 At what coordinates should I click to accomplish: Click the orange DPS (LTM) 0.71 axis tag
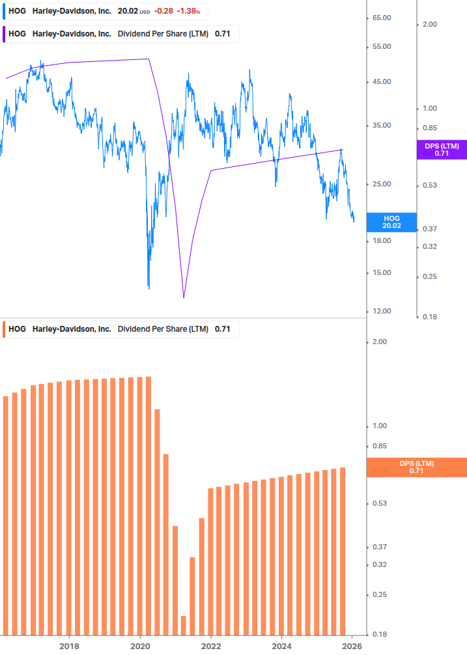[x=416, y=467]
